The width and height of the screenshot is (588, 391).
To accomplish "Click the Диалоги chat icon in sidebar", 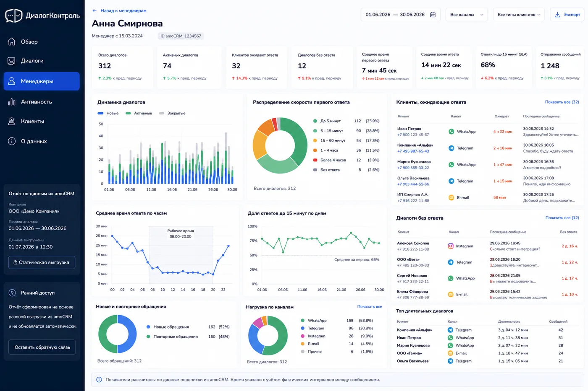I will pyautogui.click(x=12, y=61).
